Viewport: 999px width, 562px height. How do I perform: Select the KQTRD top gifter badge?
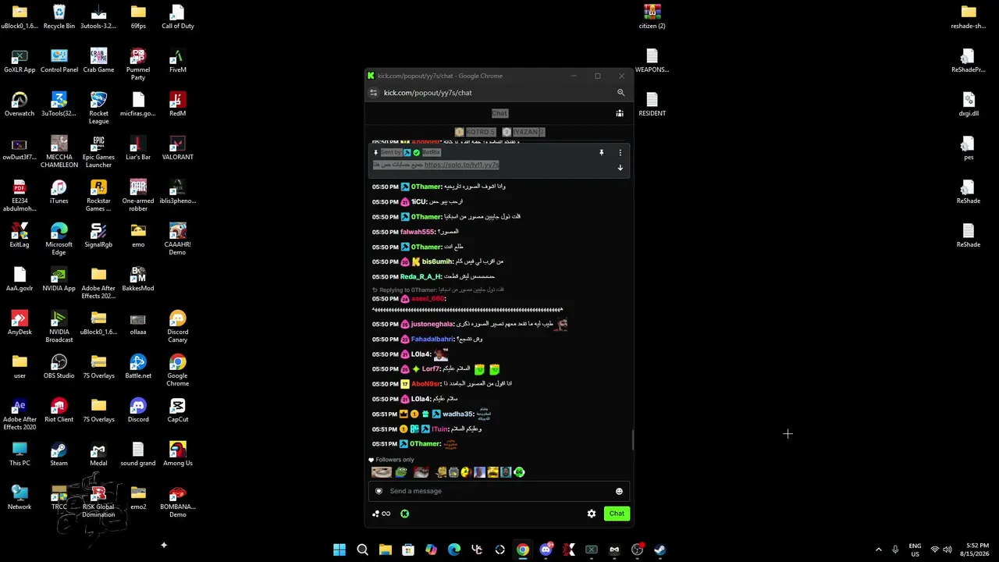tap(475, 133)
